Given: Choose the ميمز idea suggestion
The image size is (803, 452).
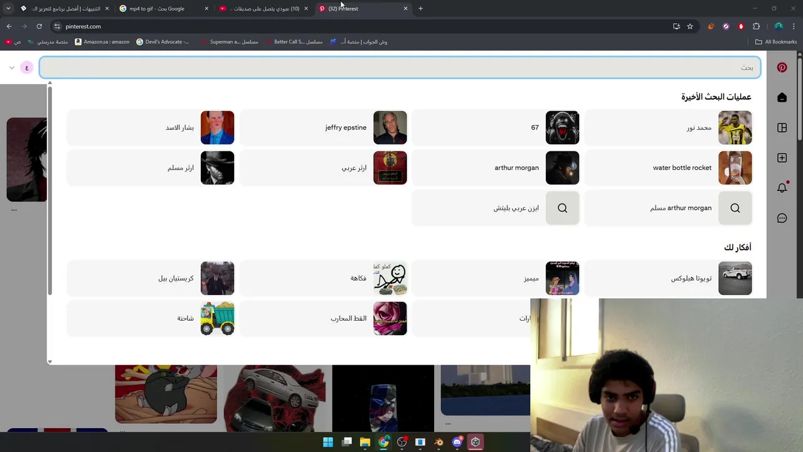Looking at the screenshot, I should click(x=496, y=278).
